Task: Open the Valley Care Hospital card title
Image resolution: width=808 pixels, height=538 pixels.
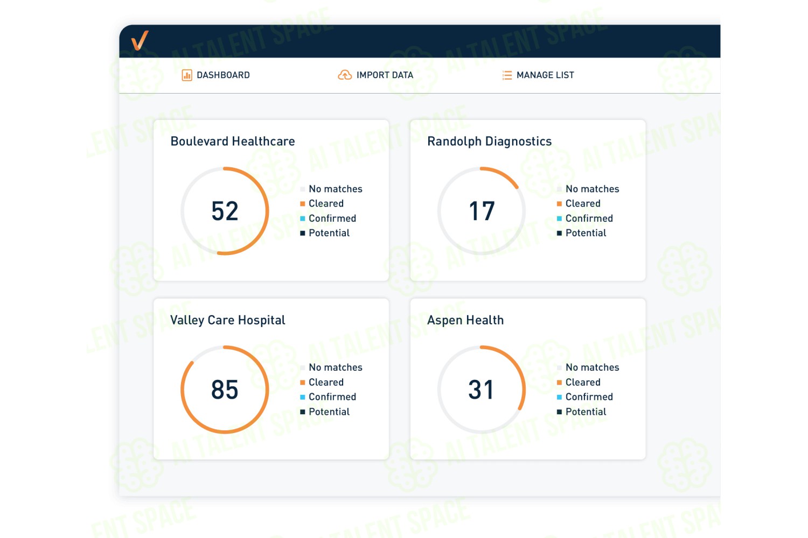Action: tap(227, 320)
